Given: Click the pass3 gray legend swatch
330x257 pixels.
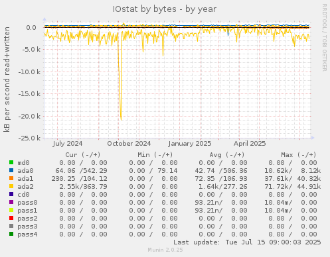Looking at the screenshot, I should point(11,226).
